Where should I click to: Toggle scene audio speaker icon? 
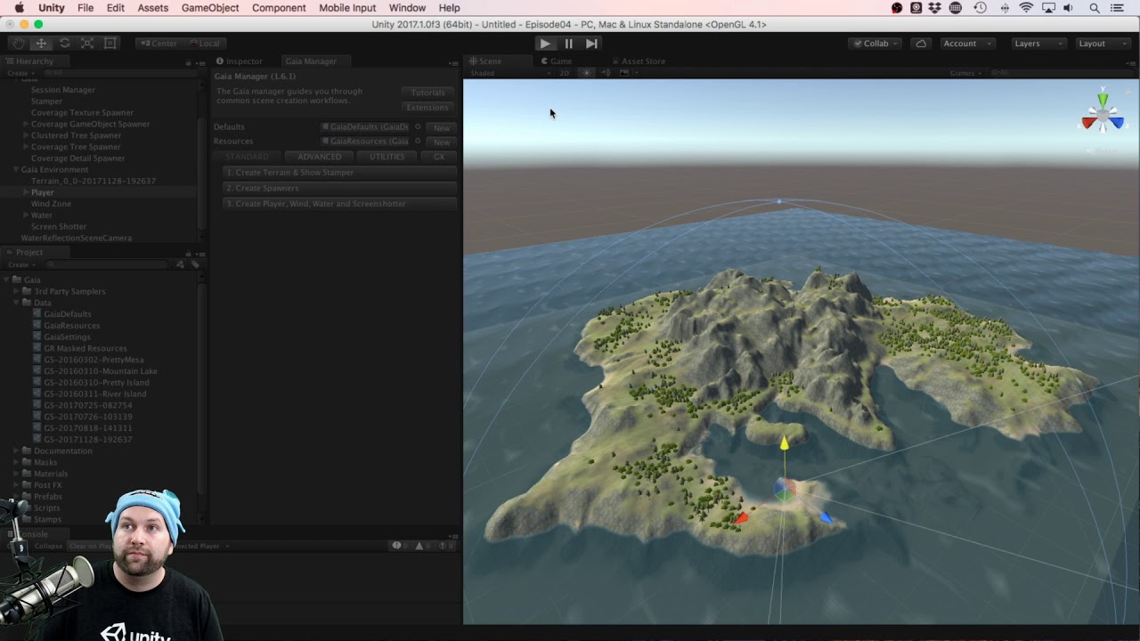tap(606, 73)
